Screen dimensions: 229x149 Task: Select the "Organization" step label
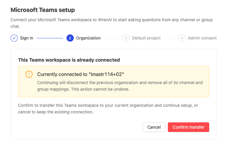tap(88, 38)
